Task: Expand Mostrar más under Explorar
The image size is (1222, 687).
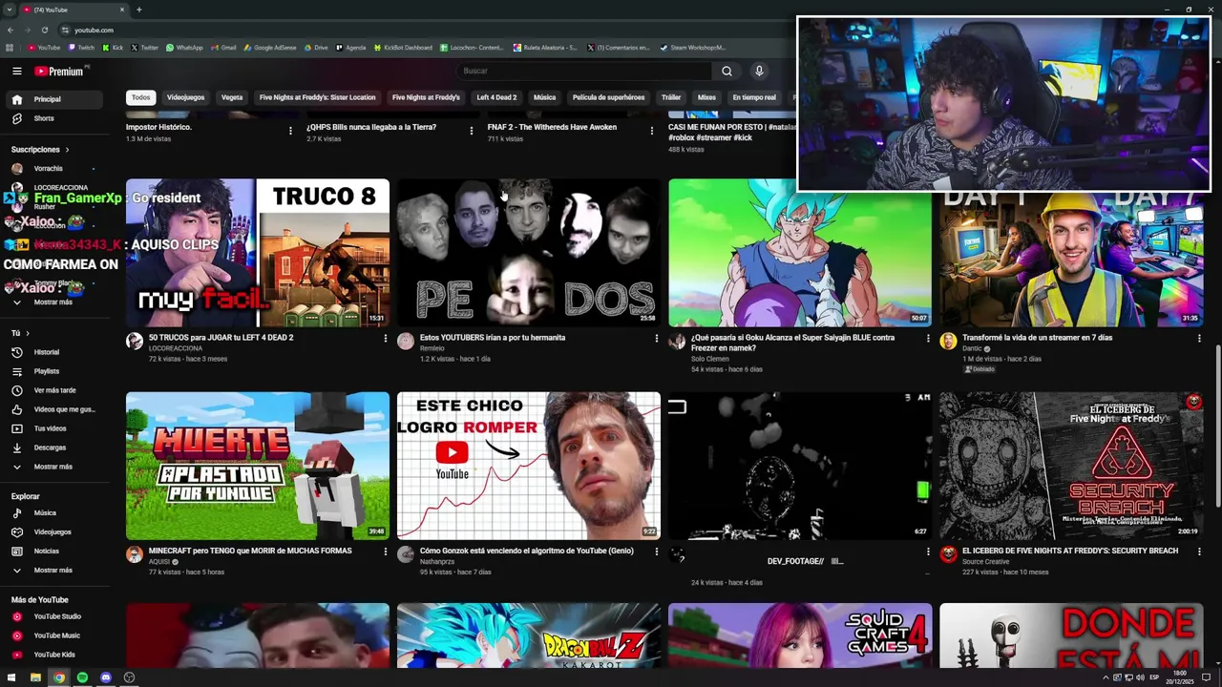Action: [x=53, y=571]
